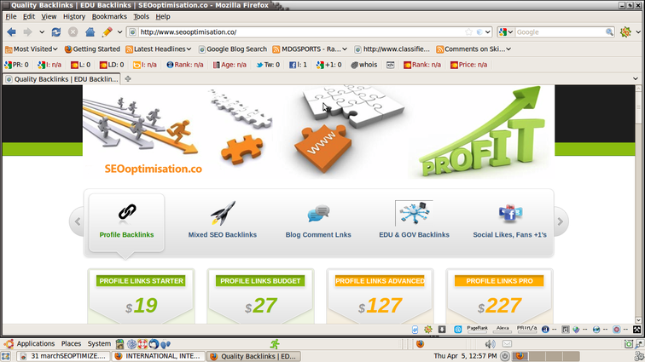Viewport: 645px width, 362px height.
Task: Click the carousel right arrow
Action: click(561, 222)
